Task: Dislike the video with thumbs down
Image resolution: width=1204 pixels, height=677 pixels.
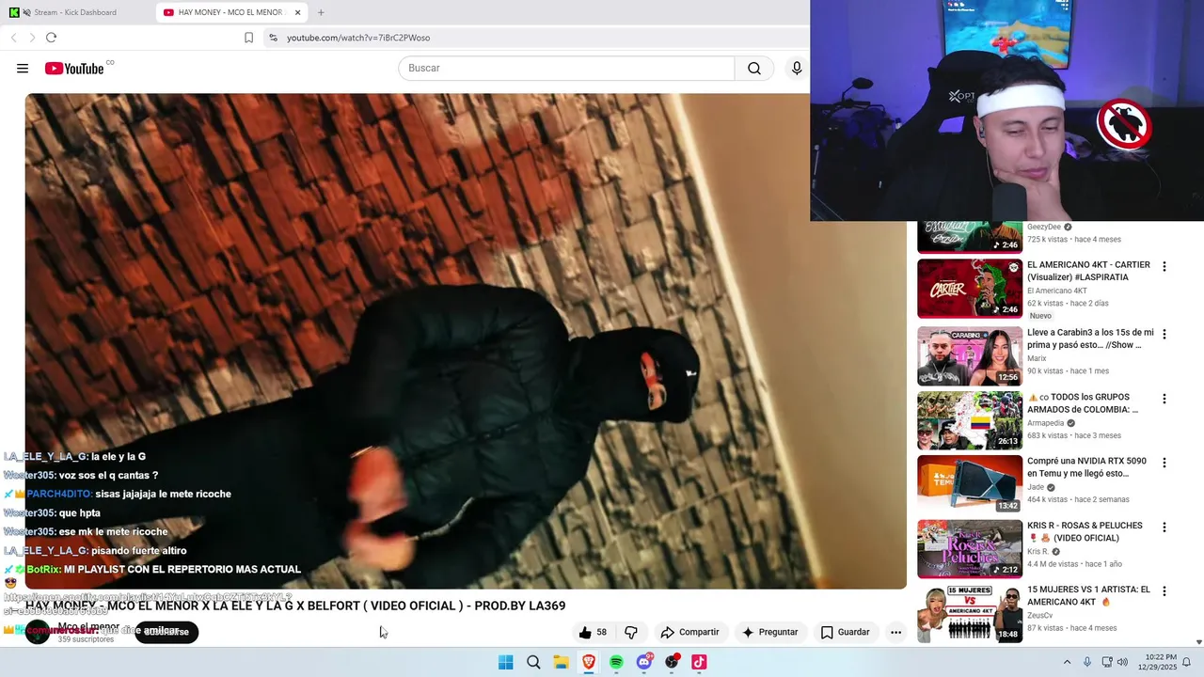Action: click(631, 632)
